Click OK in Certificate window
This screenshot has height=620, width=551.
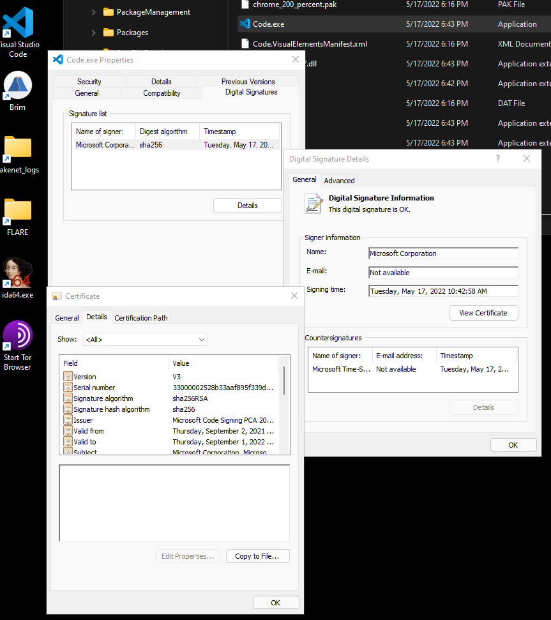click(x=276, y=603)
